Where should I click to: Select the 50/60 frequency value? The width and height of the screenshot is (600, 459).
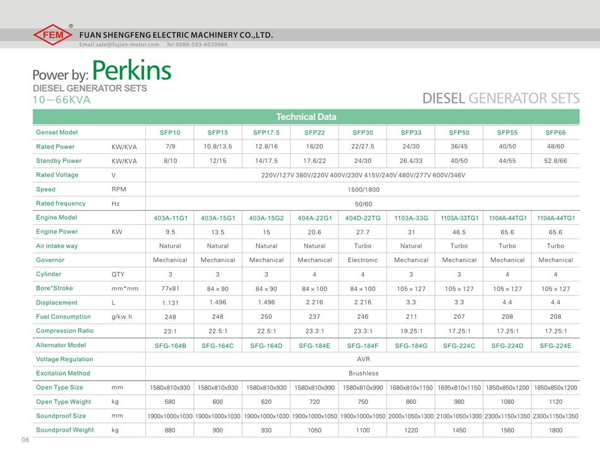click(364, 204)
